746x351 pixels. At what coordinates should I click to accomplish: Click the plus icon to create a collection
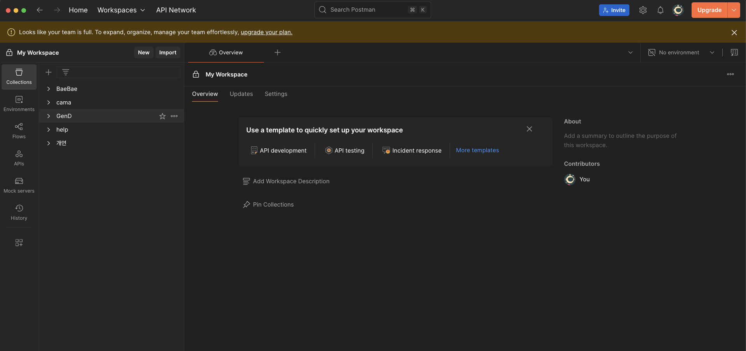pyautogui.click(x=49, y=72)
